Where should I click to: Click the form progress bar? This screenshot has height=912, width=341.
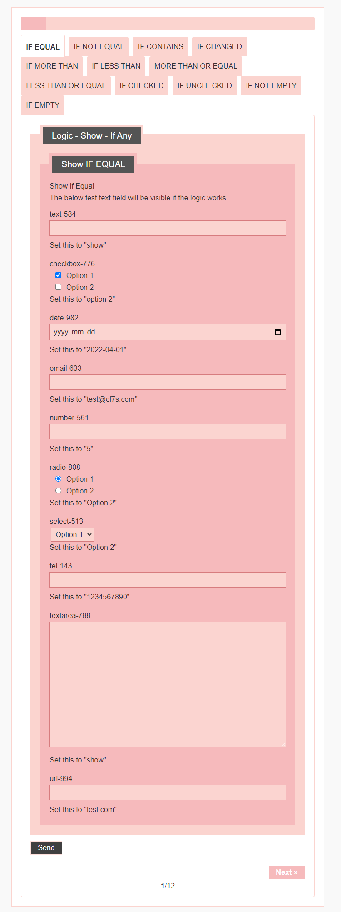coord(168,24)
